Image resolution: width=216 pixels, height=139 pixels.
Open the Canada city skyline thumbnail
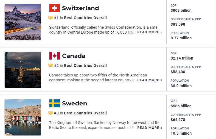(23, 70)
